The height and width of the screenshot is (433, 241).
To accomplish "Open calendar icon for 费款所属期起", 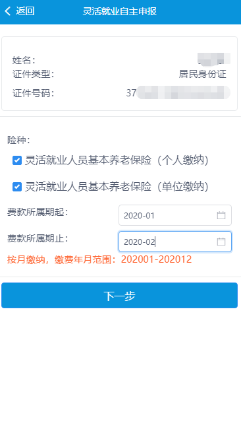I will (x=221, y=215).
